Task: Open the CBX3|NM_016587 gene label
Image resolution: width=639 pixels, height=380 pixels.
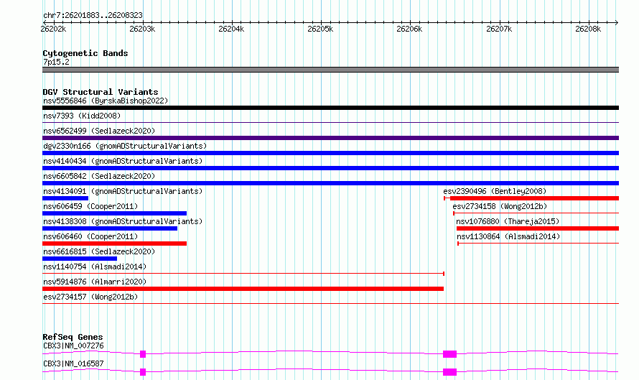Action: [x=73, y=363]
